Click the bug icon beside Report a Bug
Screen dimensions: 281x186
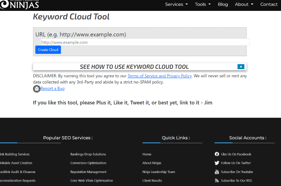pos(37,89)
